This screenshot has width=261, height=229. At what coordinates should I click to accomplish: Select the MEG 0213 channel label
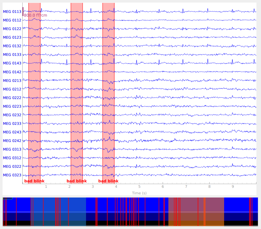pyautogui.click(x=12, y=80)
